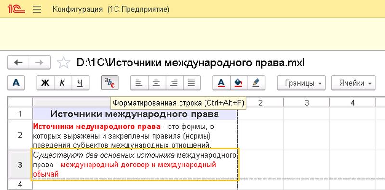Select row header 2
This screenshot has width=385, height=190.
click(20, 135)
